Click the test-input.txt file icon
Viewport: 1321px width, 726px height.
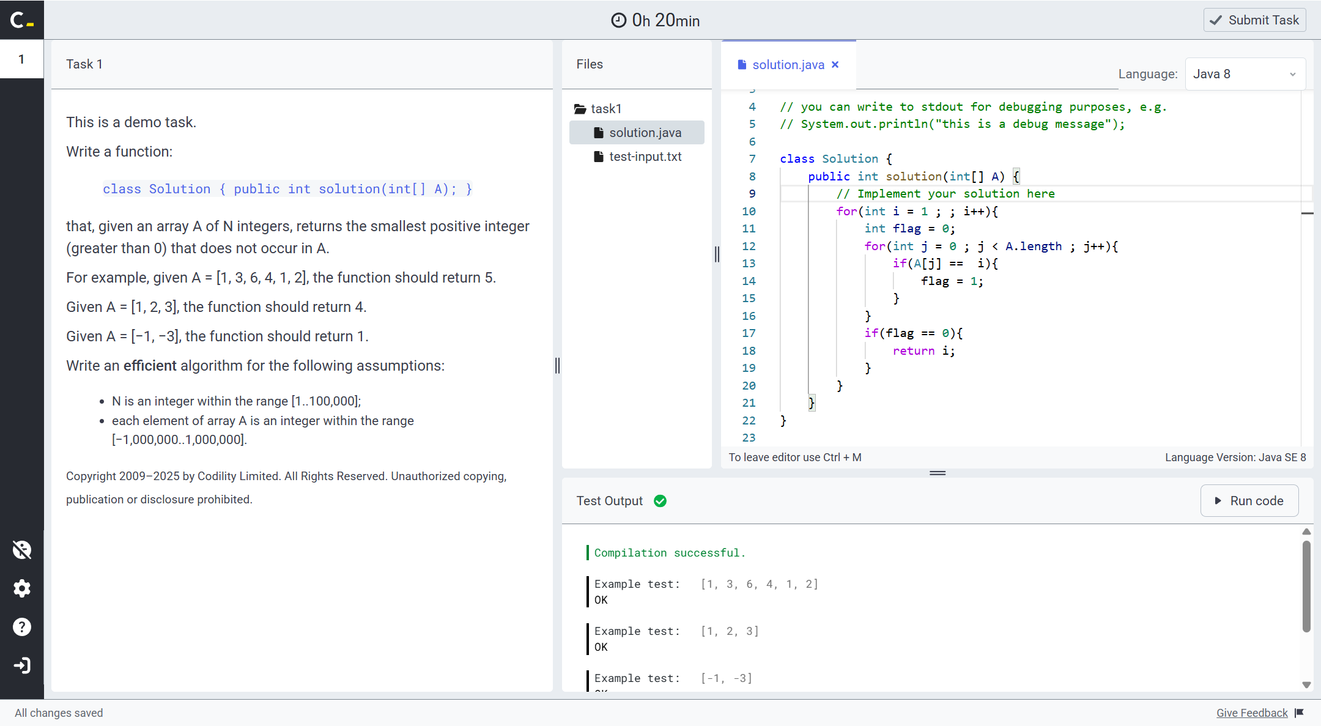(x=599, y=157)
